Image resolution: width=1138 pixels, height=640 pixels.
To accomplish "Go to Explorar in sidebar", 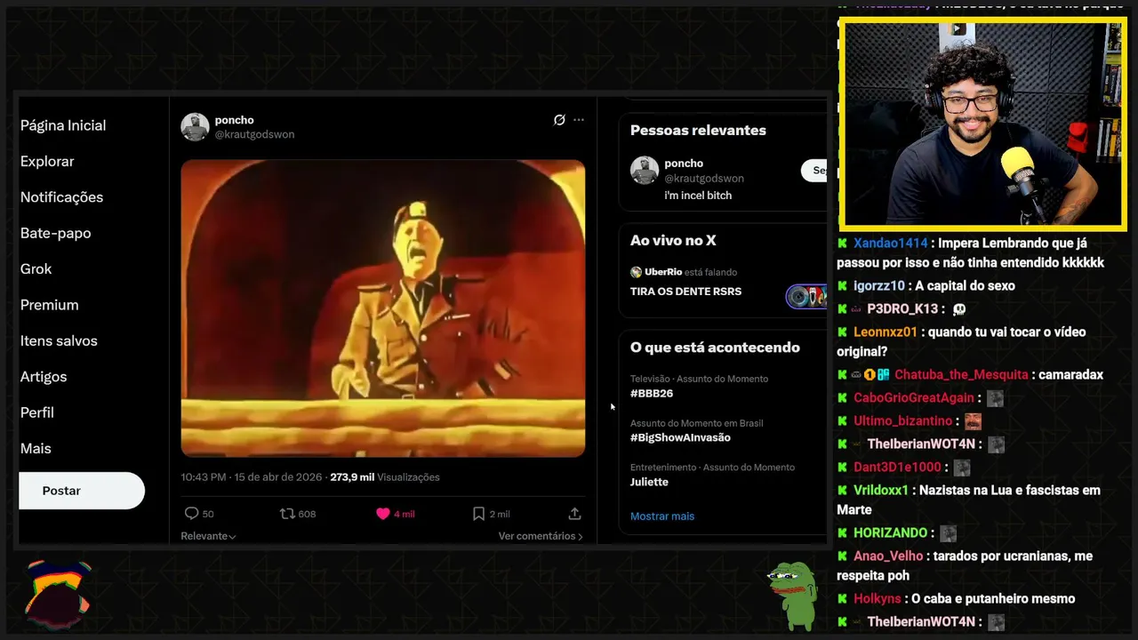I will [x=47, y=161].
